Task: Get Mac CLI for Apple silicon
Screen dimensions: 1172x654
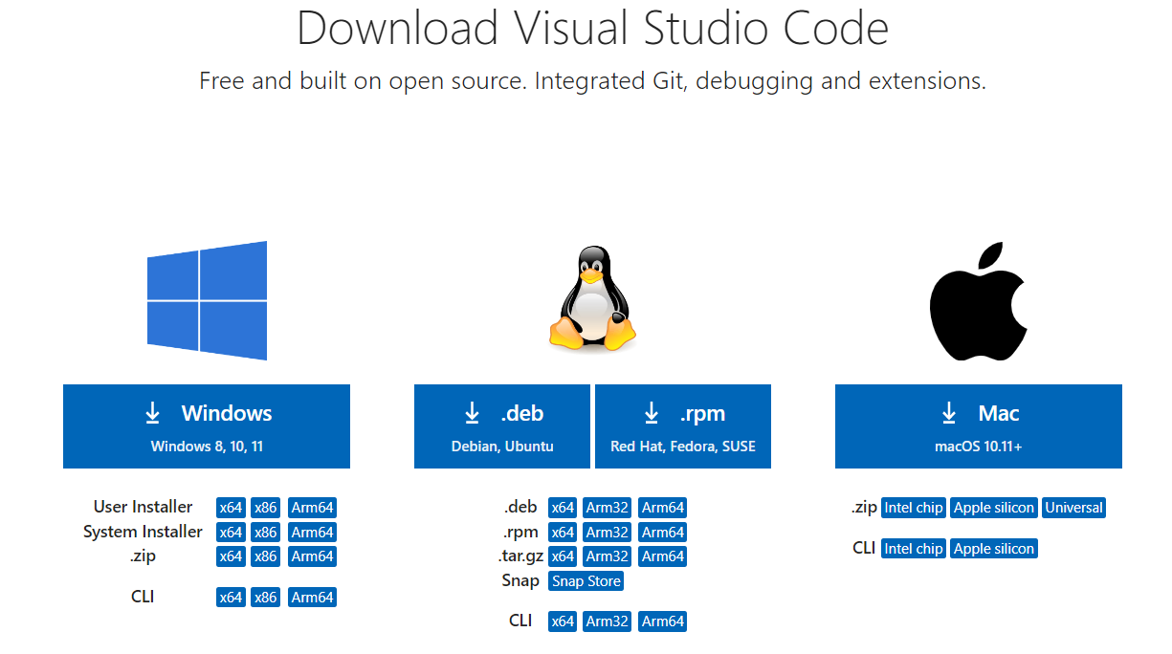Action: [994, 549]
